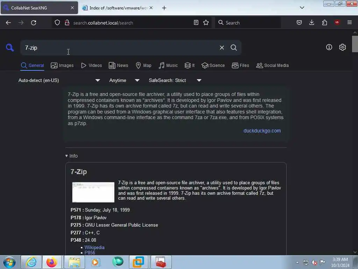Switch to the Index of /software/vmware tab

(x=118, y=8)
